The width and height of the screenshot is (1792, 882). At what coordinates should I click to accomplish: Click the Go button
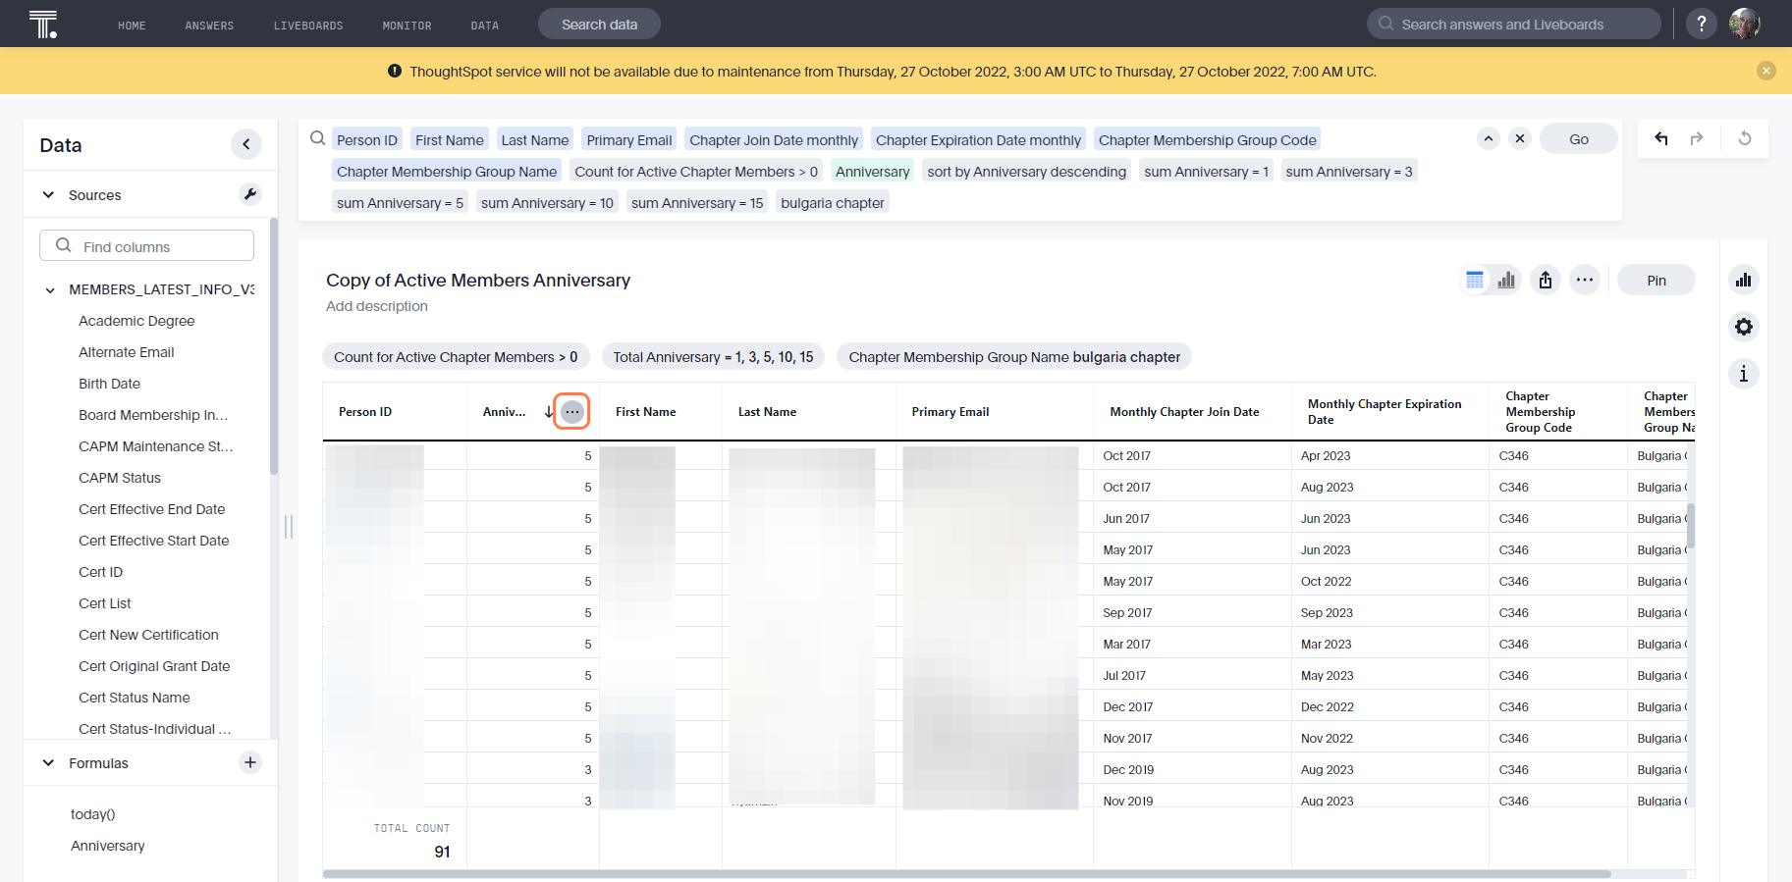pyautogui.click(x=1579, y=139)
